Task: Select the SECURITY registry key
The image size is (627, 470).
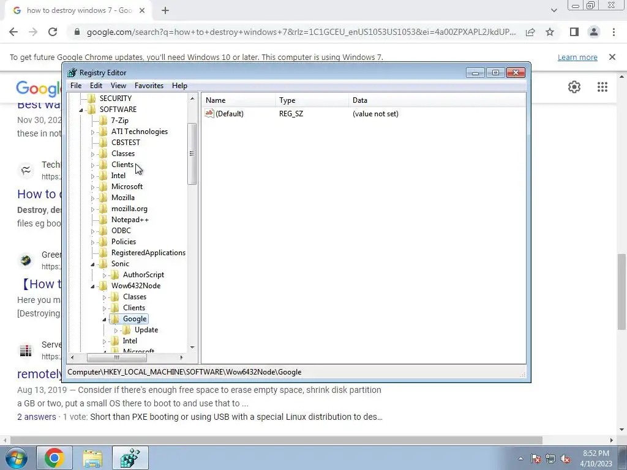Action: coord(115,99)
